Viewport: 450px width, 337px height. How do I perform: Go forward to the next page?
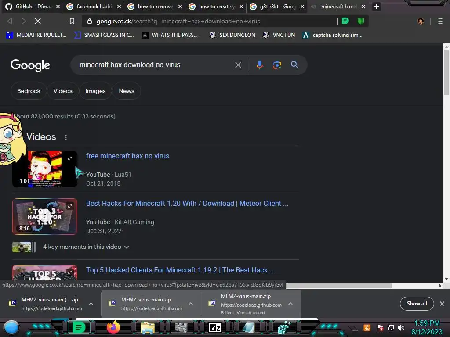pos(24,21)
